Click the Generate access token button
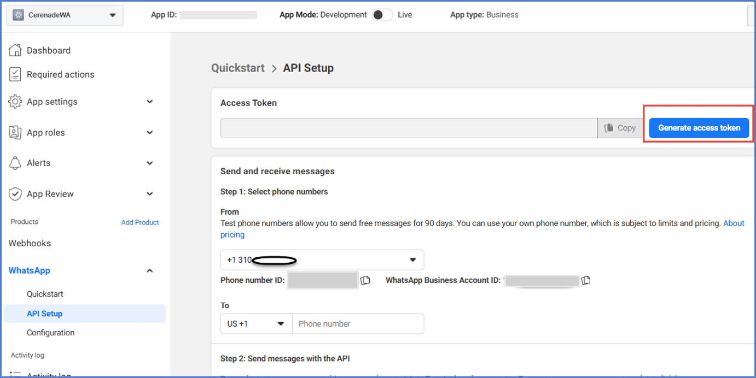The image size is (756, 378). click(699, 128)
